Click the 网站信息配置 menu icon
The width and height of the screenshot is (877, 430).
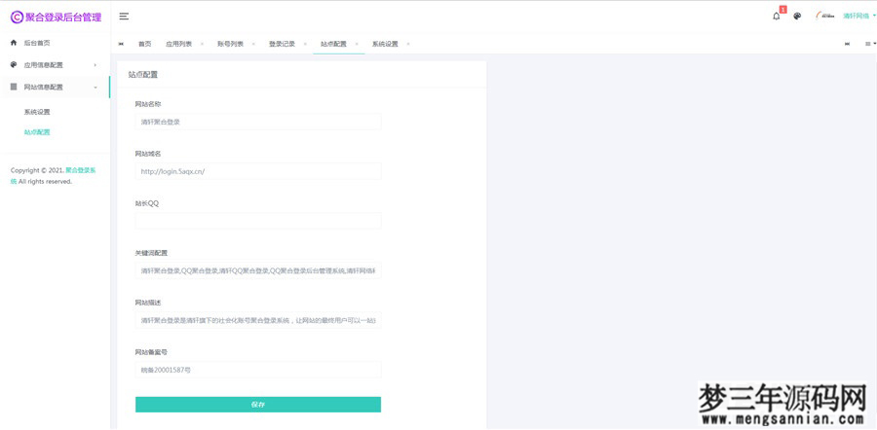pos(14,87)
